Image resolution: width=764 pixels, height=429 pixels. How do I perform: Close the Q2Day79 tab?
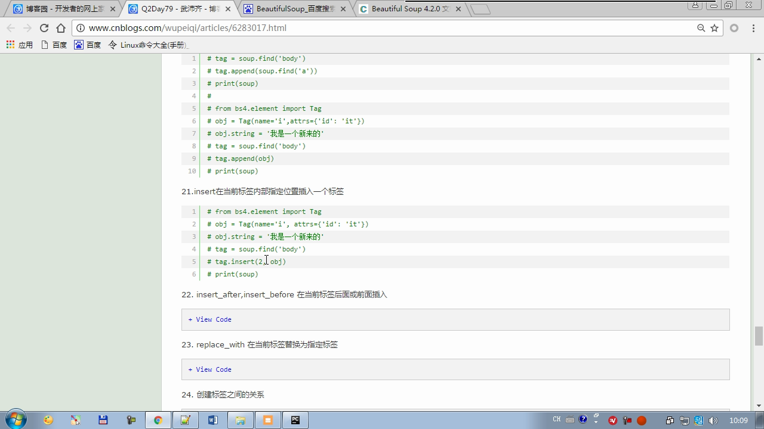[x=228, y=9]
